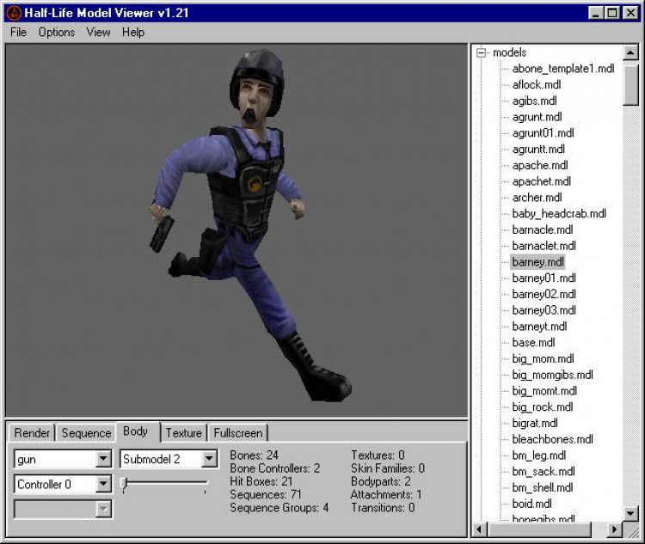645x544 pixels.
Task: Click the 'Attachments: 1' info text
Action: 386,494
